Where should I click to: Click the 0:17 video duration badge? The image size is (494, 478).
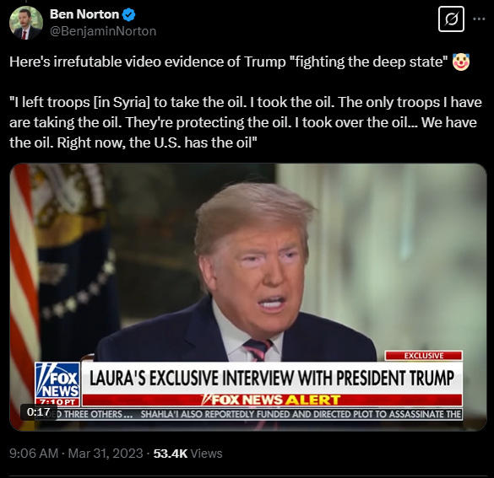click(39, 412)
